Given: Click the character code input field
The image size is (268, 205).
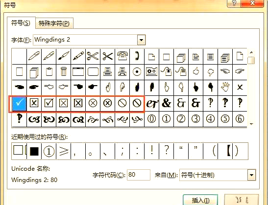Looking at the screenshot, I should click(139, 175).
